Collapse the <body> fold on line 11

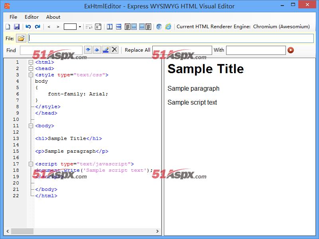point(31,126)
